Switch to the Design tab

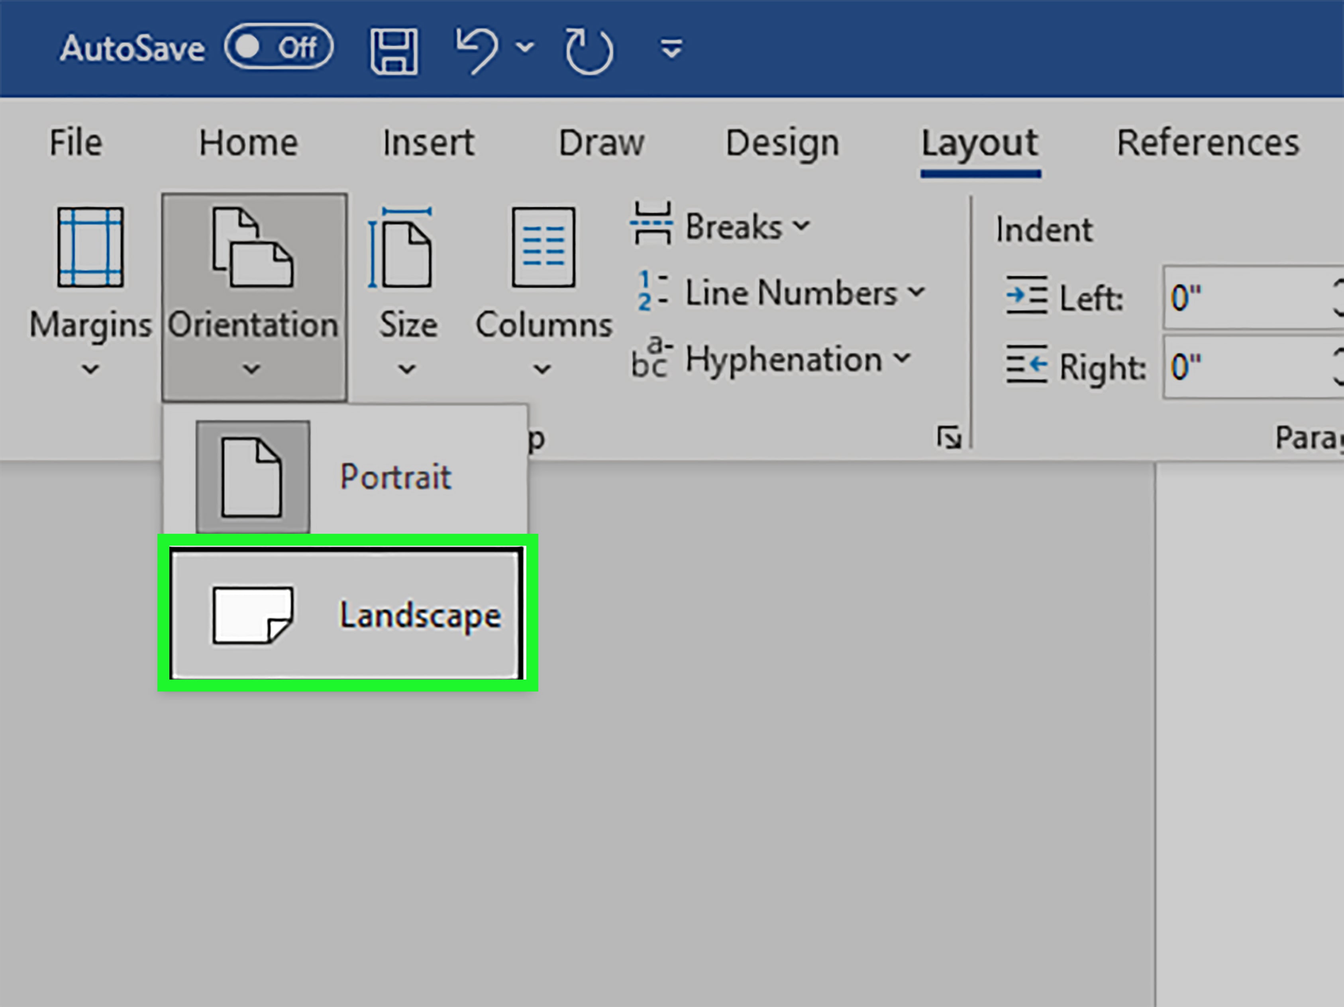tap(783, 143)
